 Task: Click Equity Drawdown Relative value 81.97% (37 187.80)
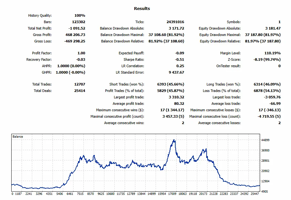(x=263, y=41)
